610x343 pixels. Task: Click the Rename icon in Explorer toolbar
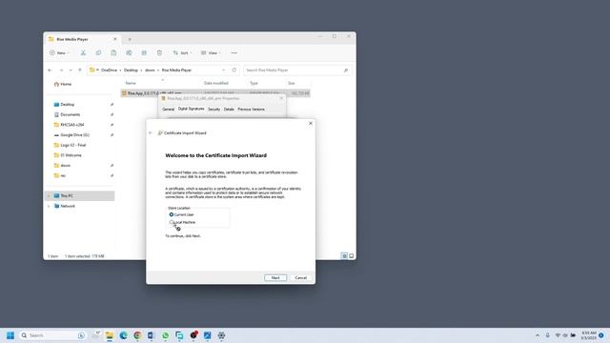tap(129, 53)
